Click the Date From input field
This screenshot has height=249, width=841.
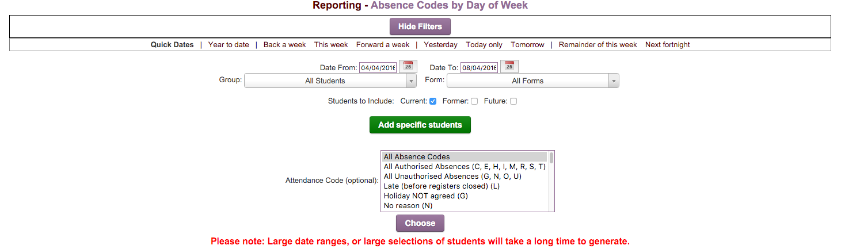click(378, 68)
